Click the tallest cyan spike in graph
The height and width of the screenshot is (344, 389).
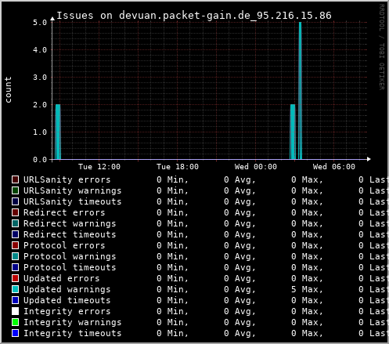point(301,91)
